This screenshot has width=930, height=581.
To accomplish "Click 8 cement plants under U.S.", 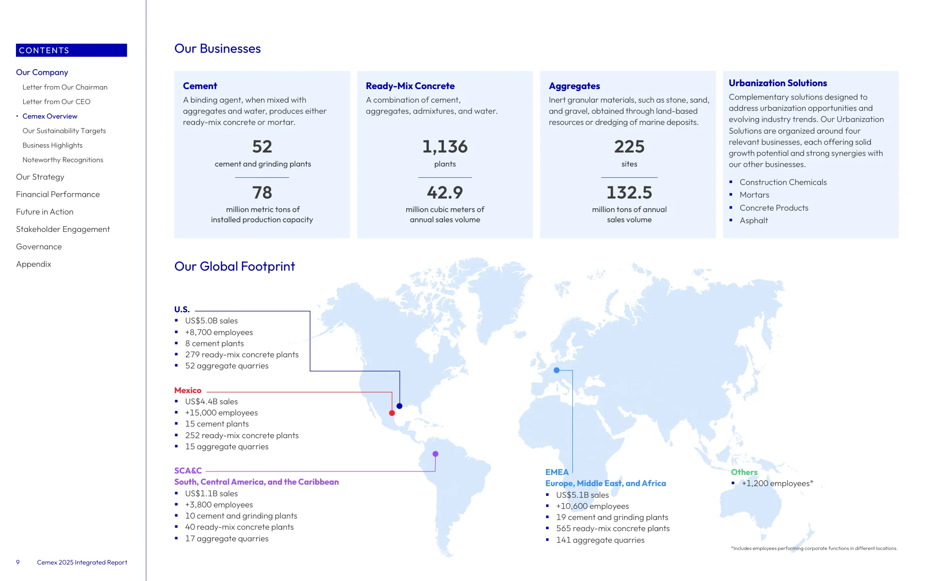I will tap(214, 344).
